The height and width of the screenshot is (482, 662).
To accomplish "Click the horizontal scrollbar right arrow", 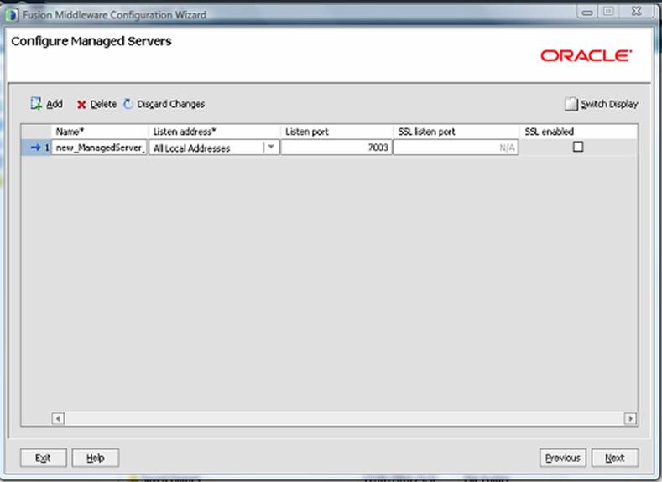I will click(x=630, y=419).
